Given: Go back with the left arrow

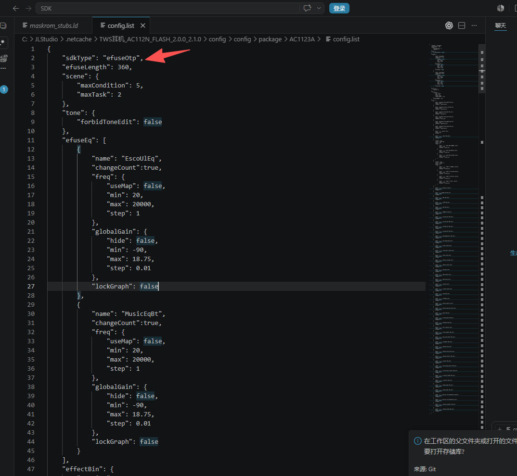Looking at the screenshot, I should pyautogui.click(x=15, y=9).
